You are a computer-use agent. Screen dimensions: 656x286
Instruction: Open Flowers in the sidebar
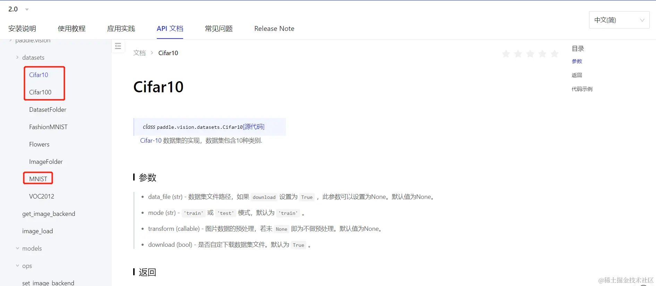[39, 144]
